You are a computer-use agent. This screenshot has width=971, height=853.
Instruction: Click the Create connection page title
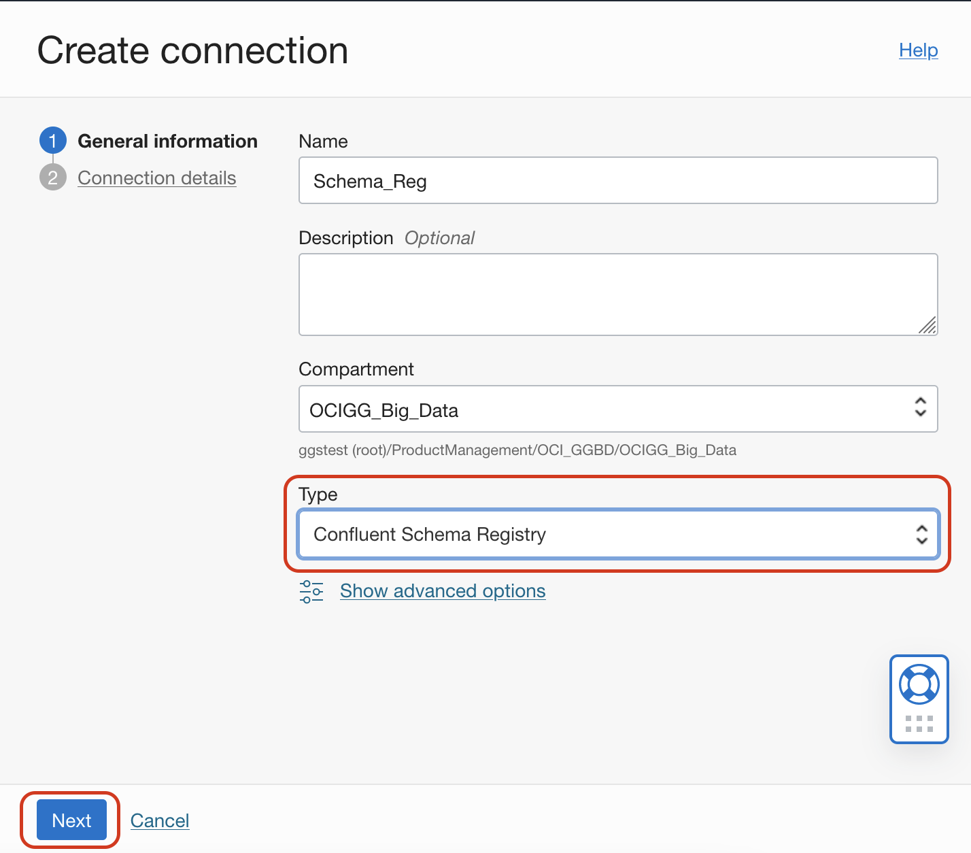[193, 50]
